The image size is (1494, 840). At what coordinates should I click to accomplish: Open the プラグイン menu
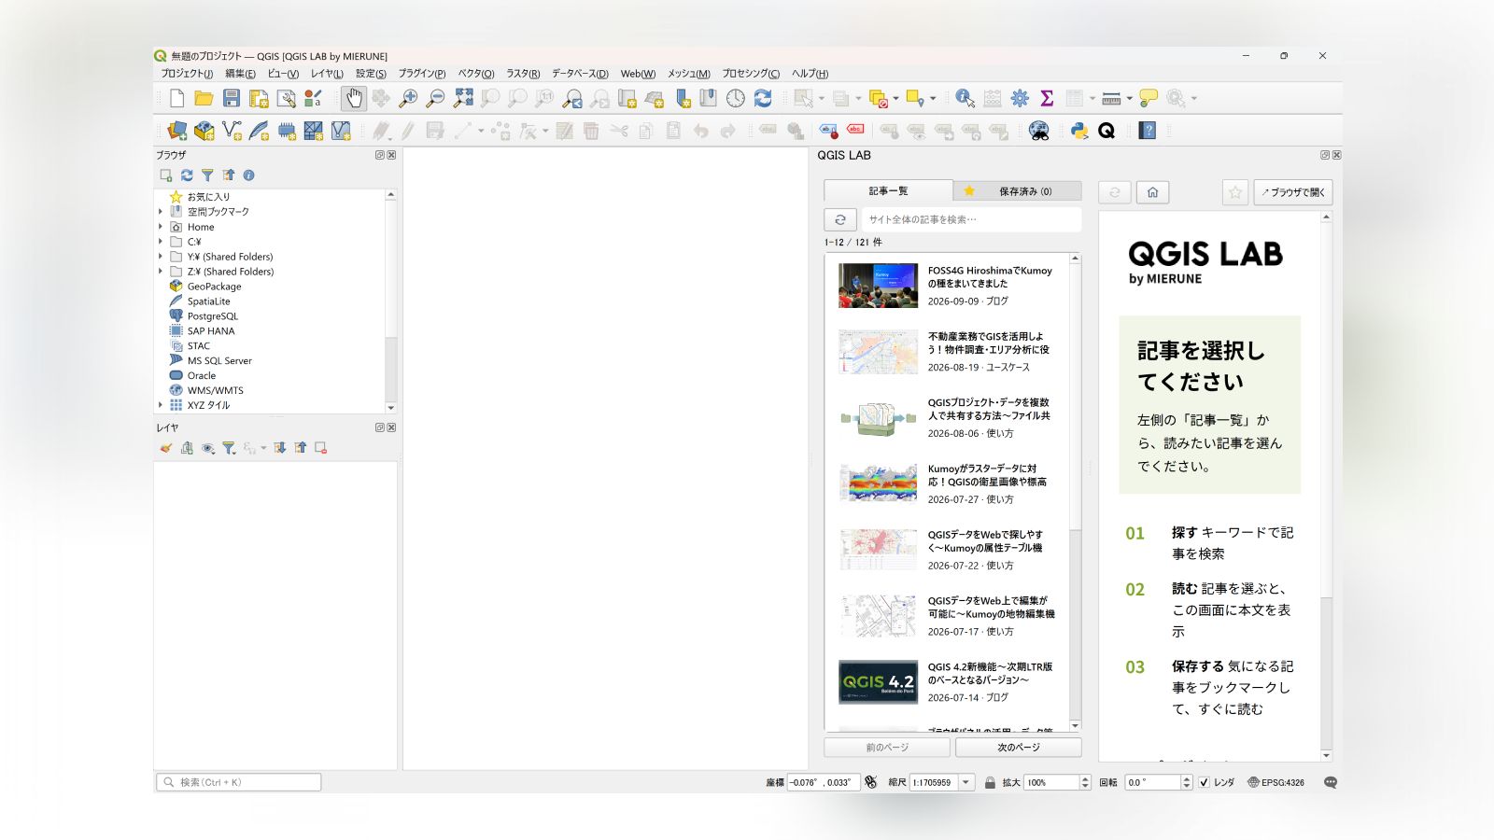pos(421,74)
